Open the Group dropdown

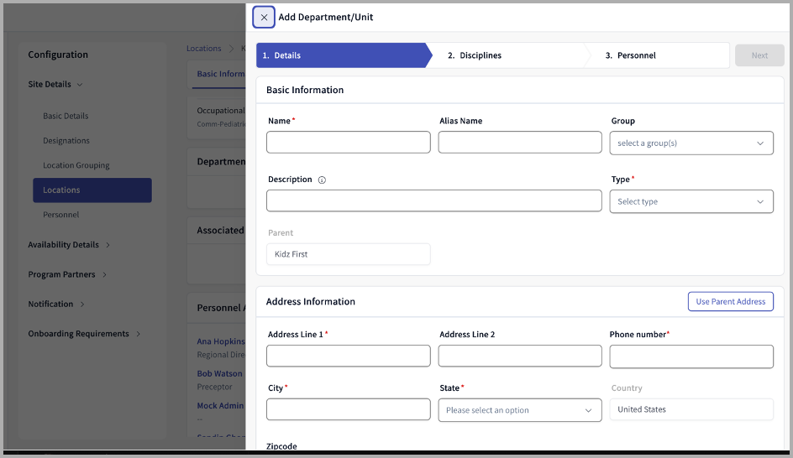click(x=691, y=143)
